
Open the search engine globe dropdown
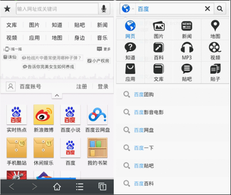point(128,9)
